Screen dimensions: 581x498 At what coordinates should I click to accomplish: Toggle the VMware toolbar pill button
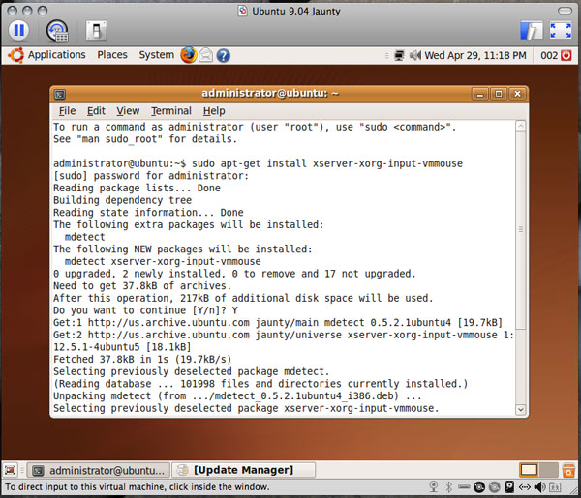click(565, 11)
